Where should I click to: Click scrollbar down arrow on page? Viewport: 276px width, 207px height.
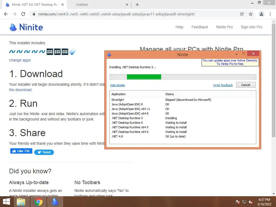click(x=274, y=194)
